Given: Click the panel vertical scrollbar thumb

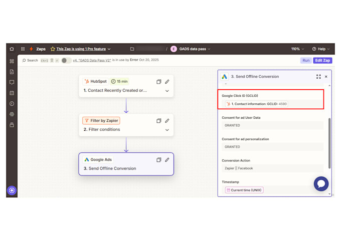Looking at the screenshot, I should click(329, 143).
